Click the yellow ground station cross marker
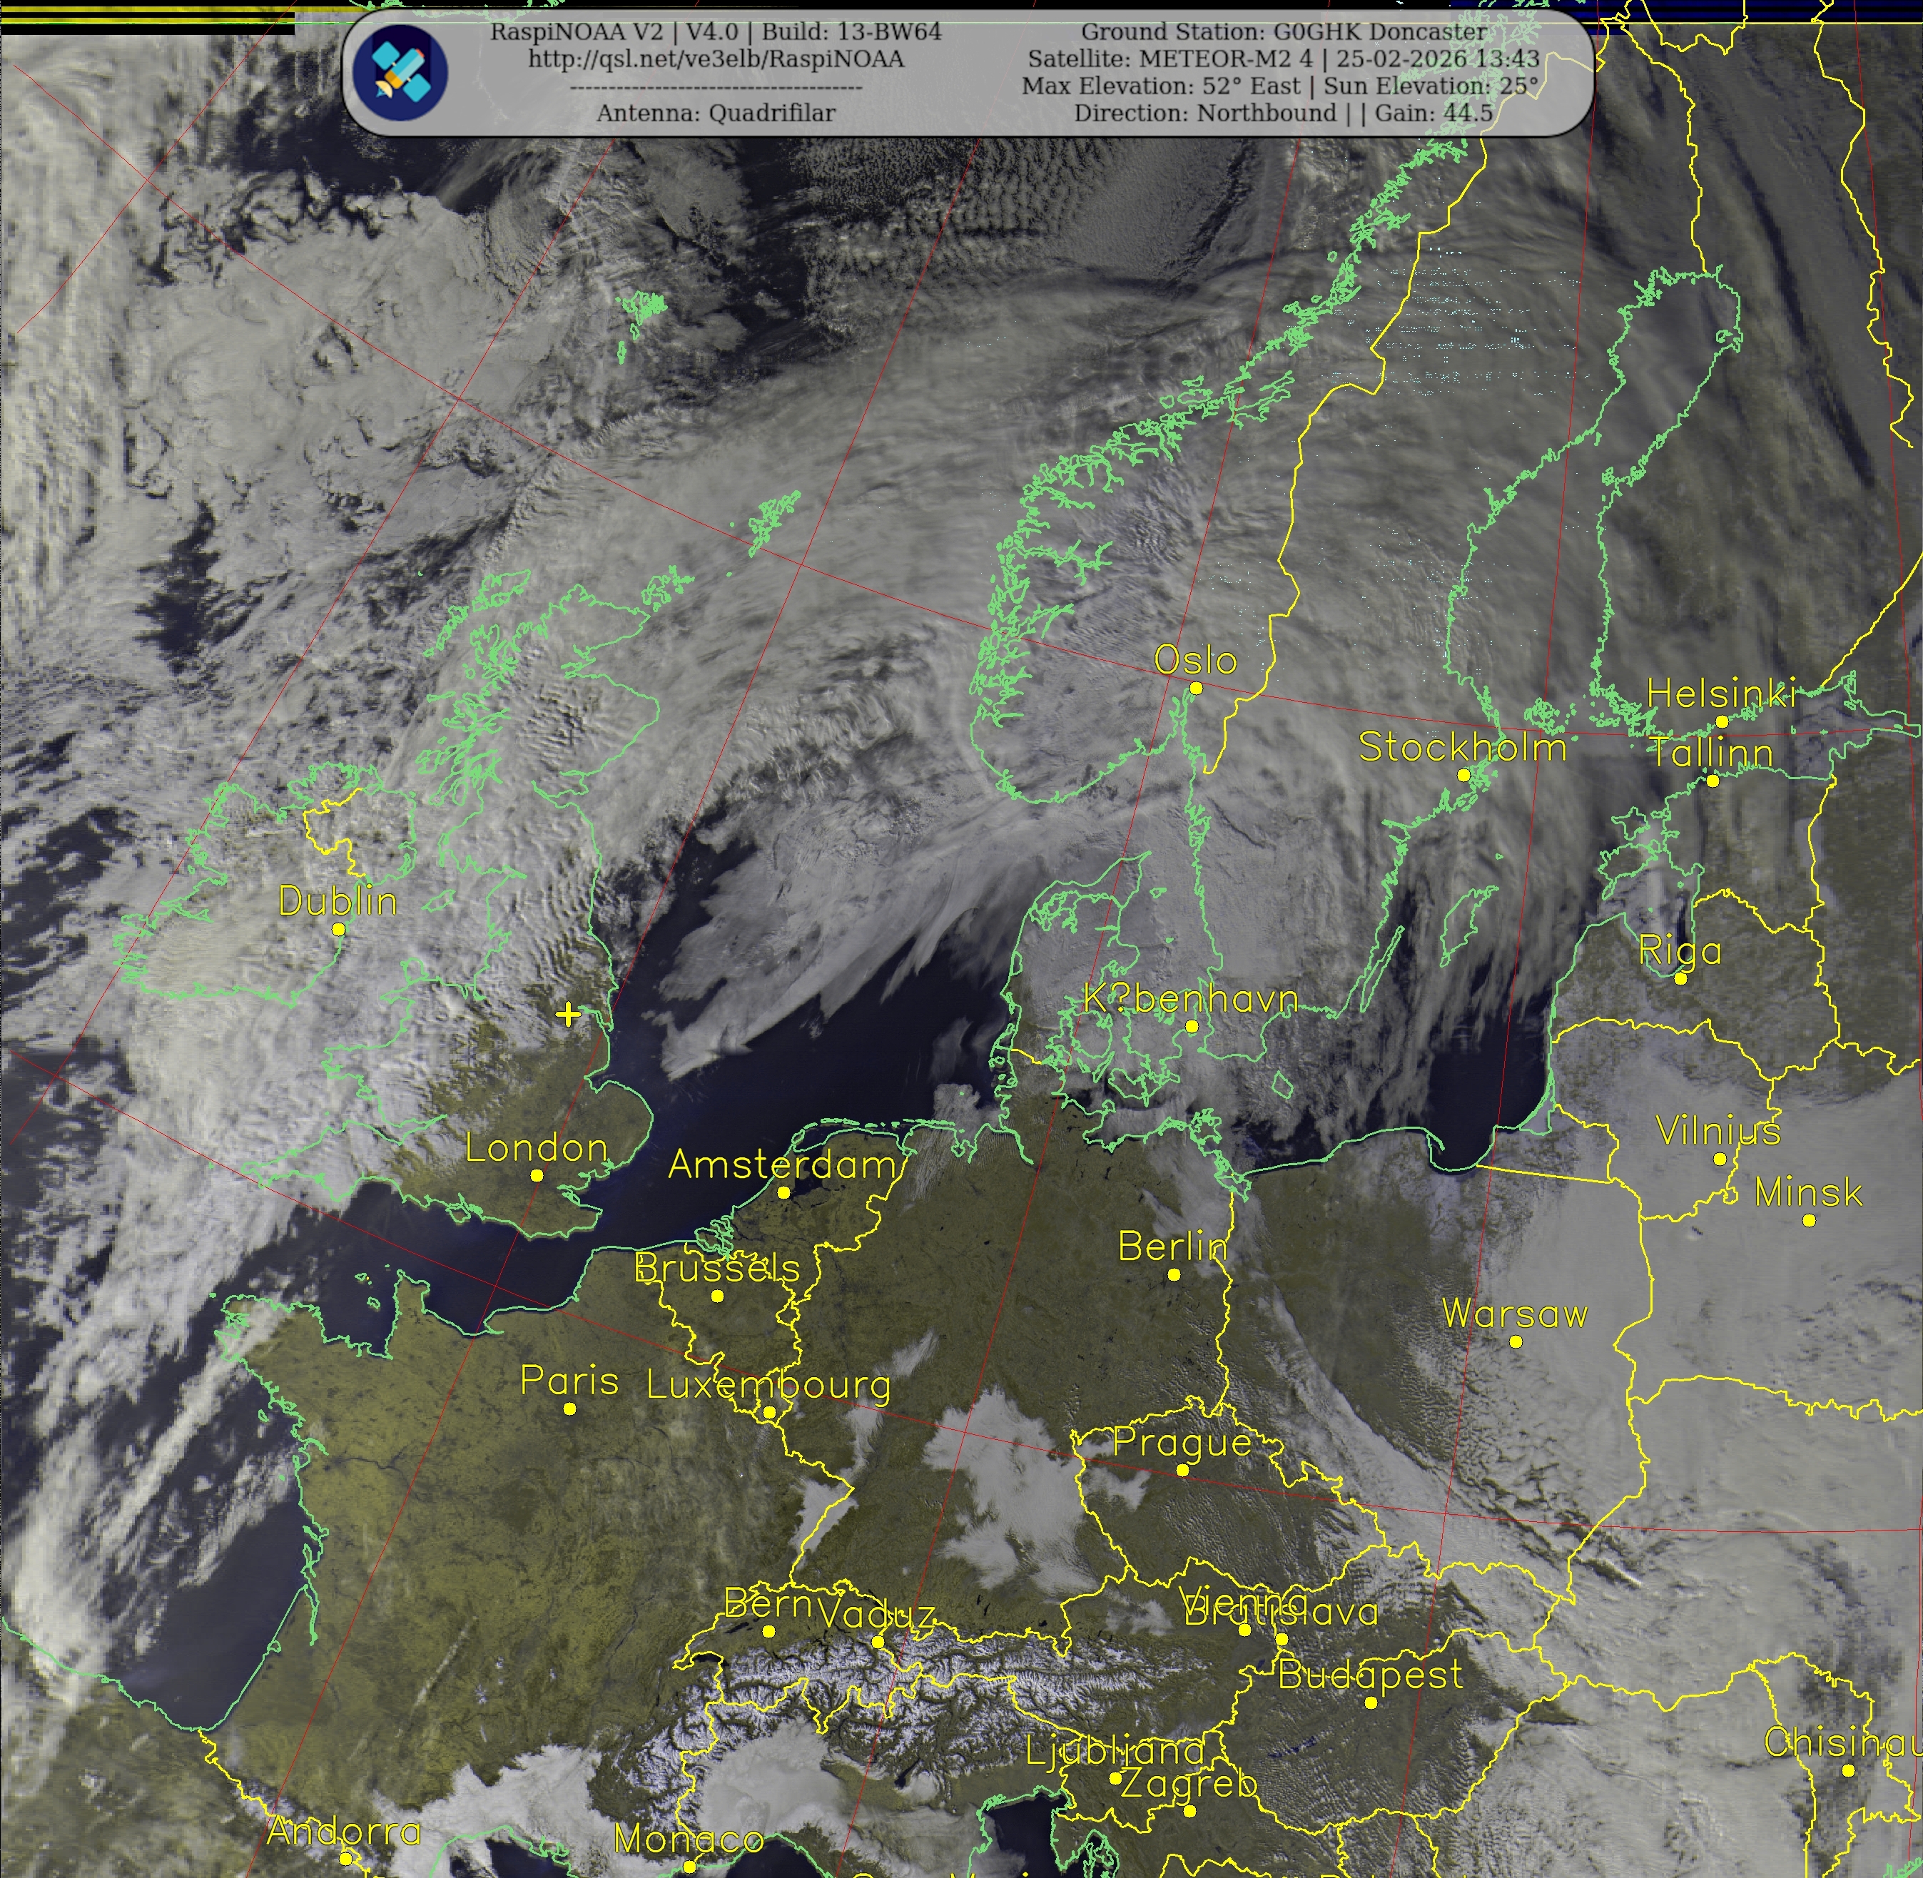 [x=568, y=1014]
